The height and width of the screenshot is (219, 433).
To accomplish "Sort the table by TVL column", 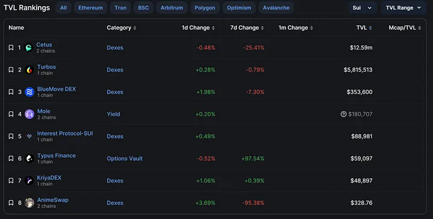I will (364, 28).
